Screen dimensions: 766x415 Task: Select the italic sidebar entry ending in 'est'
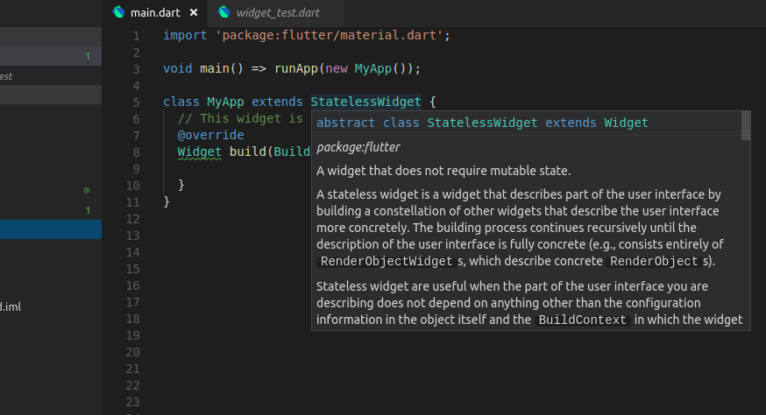(6, 76)
